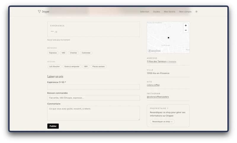Click the Aucun avis pour le moment text

pyautogui.click(x=59, y=40)
